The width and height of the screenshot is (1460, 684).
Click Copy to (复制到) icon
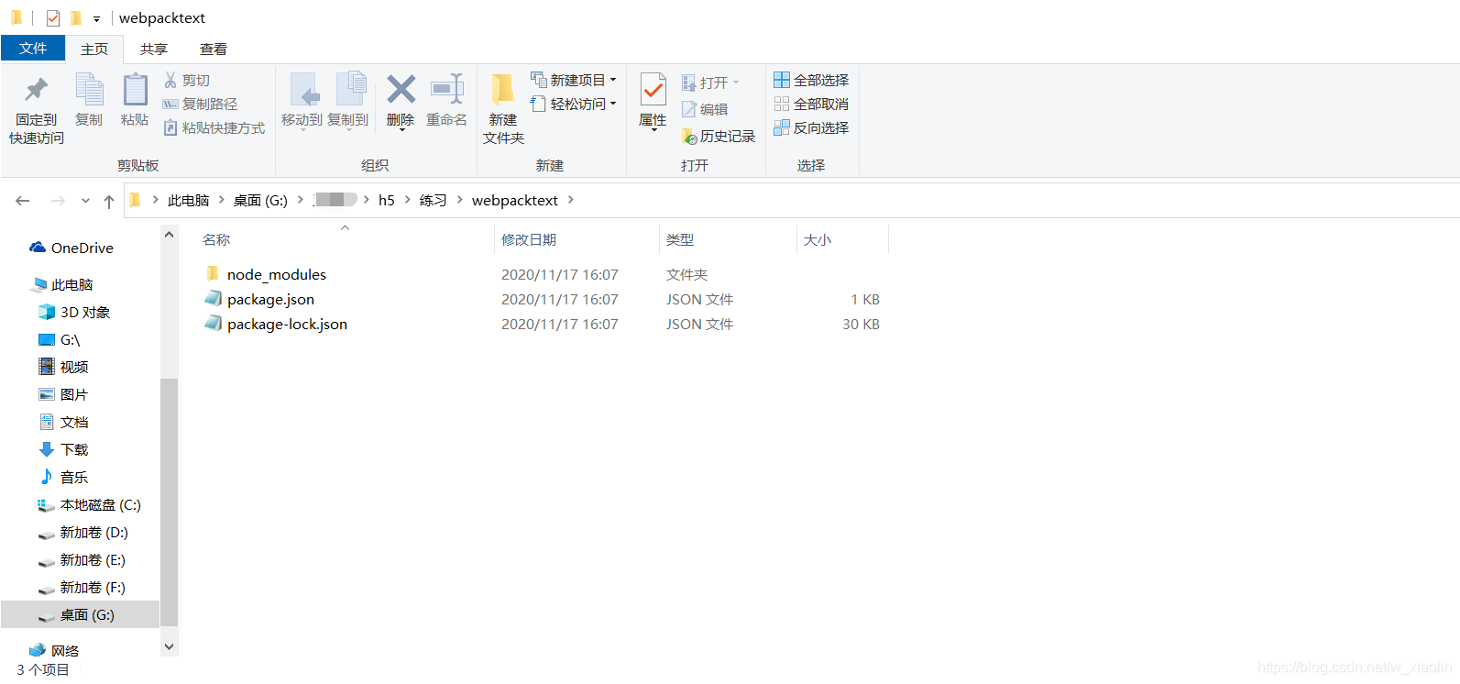pyautogui.click(x=351, y=89)
